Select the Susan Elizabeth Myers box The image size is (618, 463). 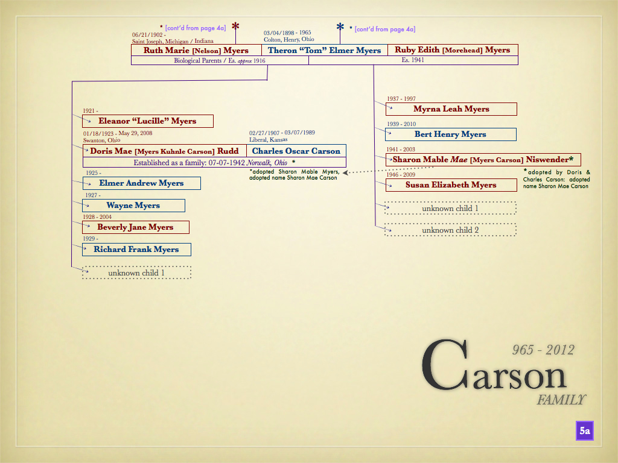(451, 185)
